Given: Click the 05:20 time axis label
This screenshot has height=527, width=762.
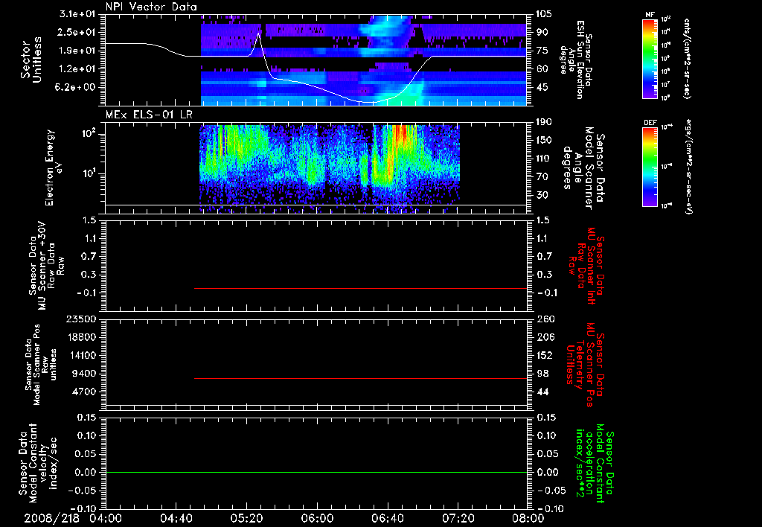Looking at the screenshot, I should coord(246,518).
